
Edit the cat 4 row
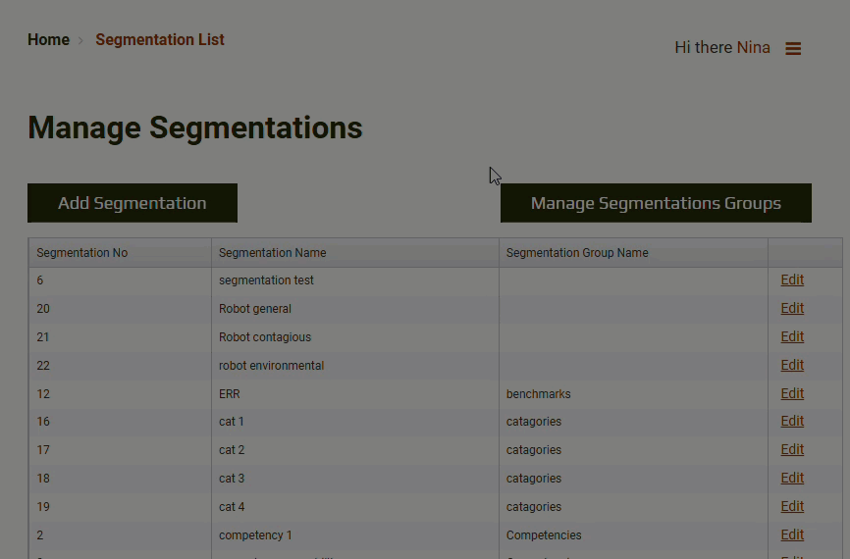tap(792, 506)
